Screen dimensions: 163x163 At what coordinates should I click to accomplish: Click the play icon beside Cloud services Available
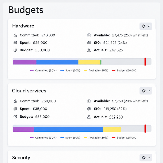coord(89,101)
